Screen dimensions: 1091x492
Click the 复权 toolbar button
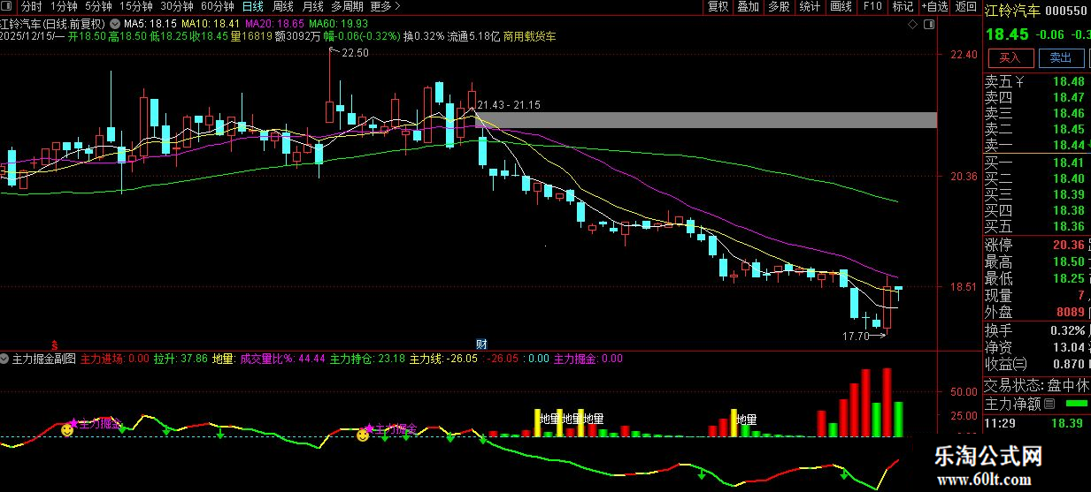(718, 6)
